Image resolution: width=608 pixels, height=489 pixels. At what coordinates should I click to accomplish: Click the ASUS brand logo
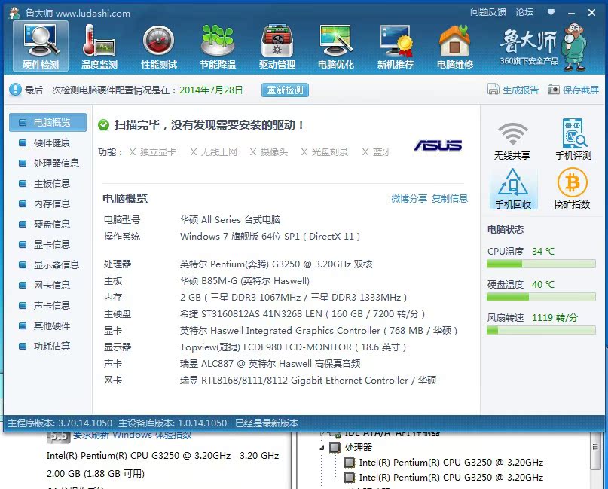(x=438, y=145)
